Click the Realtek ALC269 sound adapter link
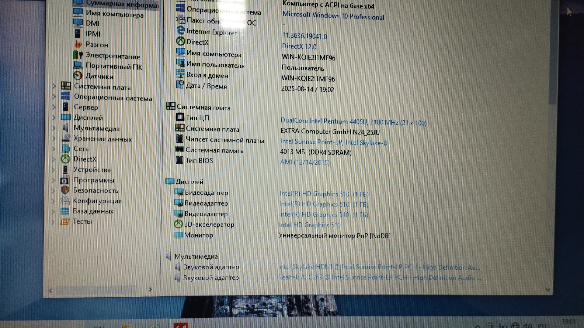Viewport: 584px width, 328px height. click(x=379, y=277)
